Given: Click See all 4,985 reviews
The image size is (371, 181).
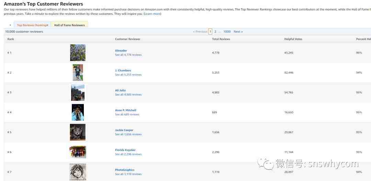Looking at the screenshot, I should [128, 94].
